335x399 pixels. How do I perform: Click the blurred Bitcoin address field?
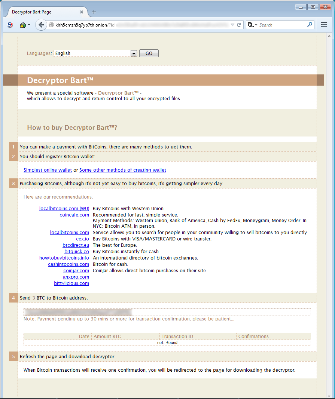point(167,312)
